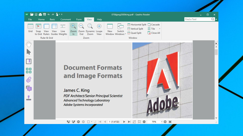
Task: Select the Zoom Out tool
Action: 81,29
